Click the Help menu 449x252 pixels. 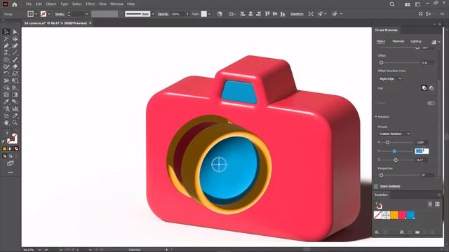tap(131, 4)
